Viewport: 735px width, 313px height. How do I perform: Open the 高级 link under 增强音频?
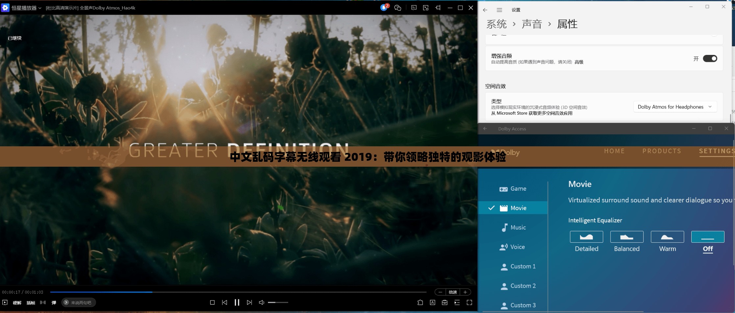[579, 62]
